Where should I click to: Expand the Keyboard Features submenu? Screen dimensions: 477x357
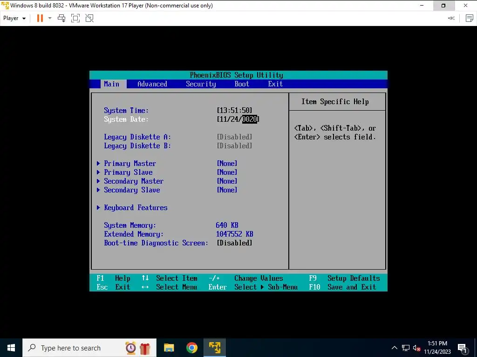(132, 208)
